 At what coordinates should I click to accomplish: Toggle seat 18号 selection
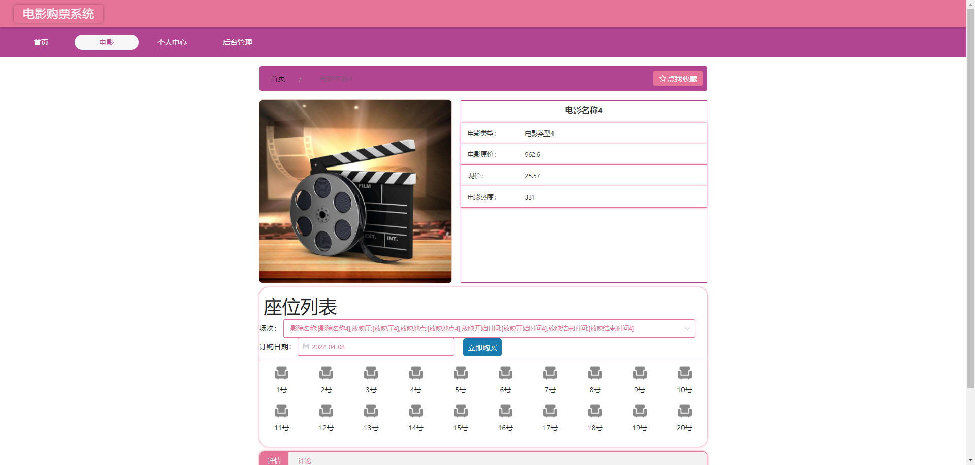click(595, 411)
